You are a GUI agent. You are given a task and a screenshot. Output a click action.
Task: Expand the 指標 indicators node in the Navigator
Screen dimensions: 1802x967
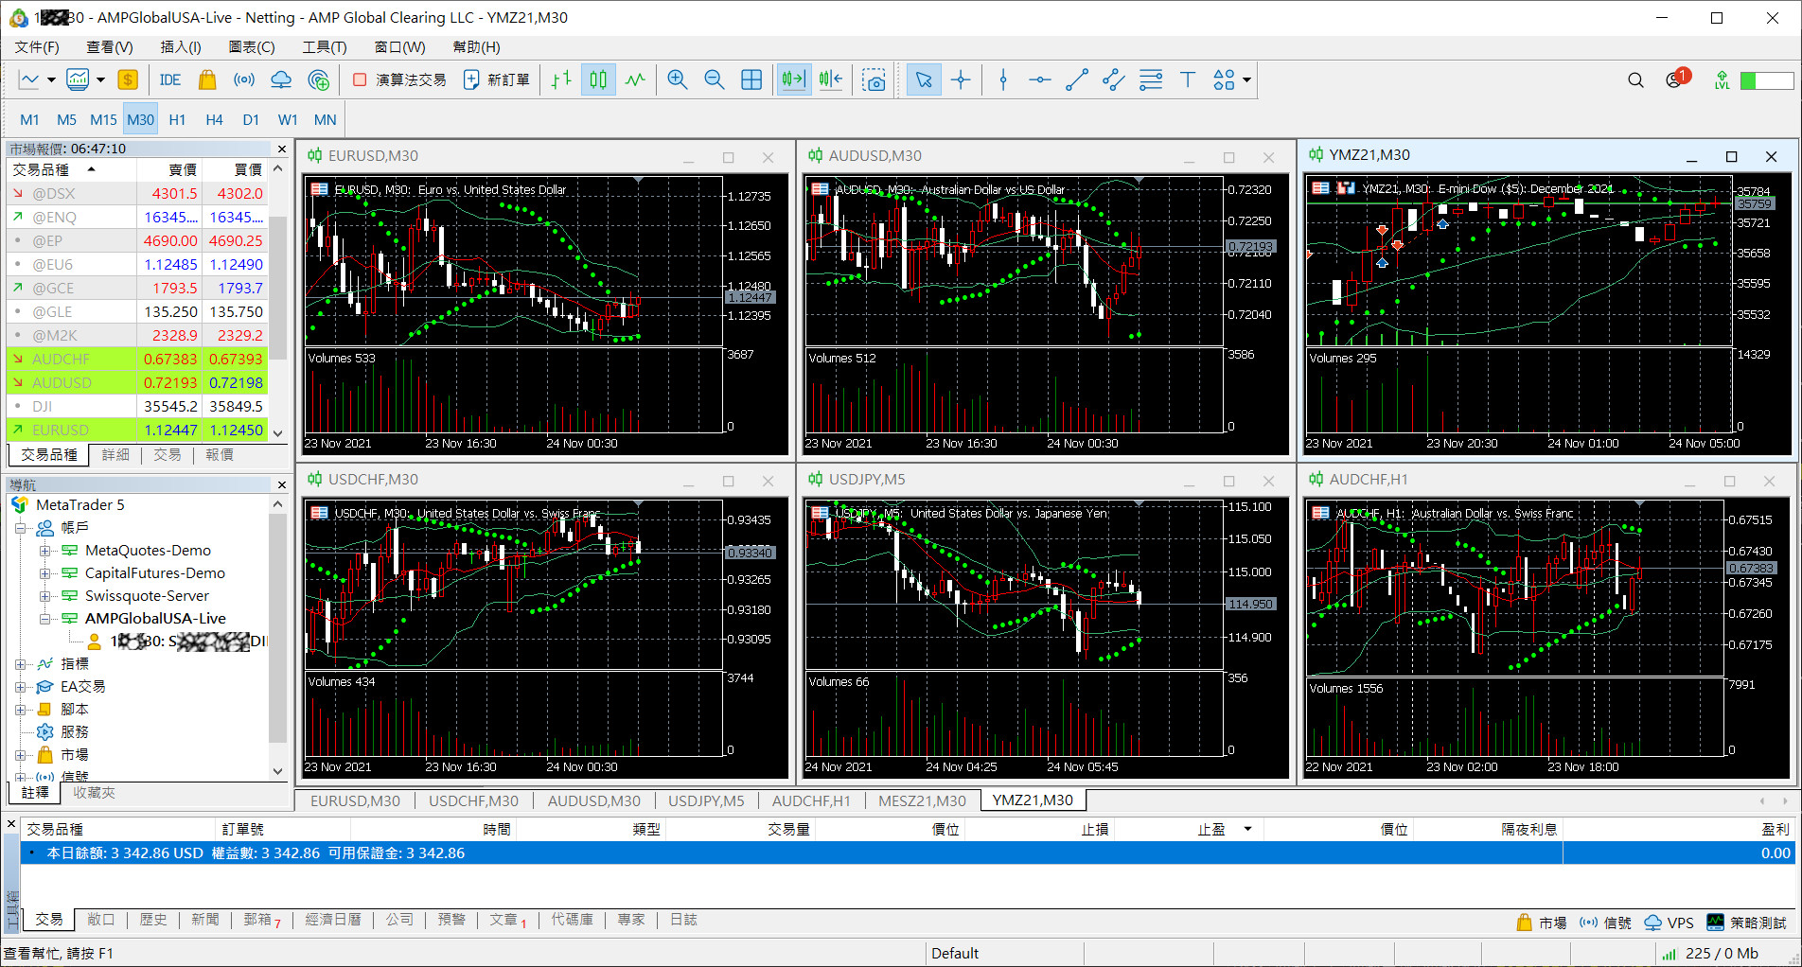click(x=20, y=664)
